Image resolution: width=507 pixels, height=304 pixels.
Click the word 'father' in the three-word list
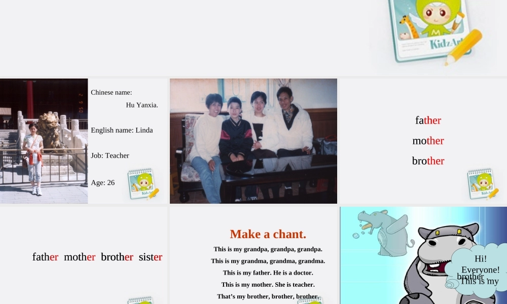point(428,120)
